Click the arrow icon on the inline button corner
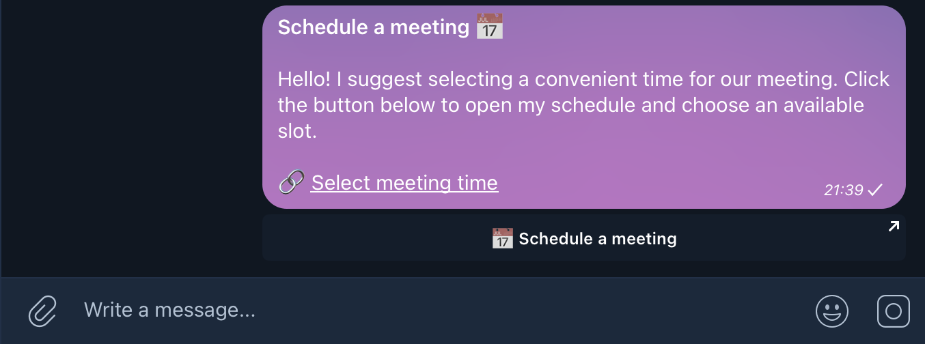The height and width of the screenshot is (344, 925). point(893,227)
